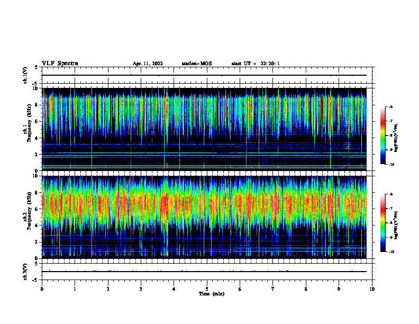Click inside the ch.2 spectrogram panel
419x324 pixels.
pos(204,217)
